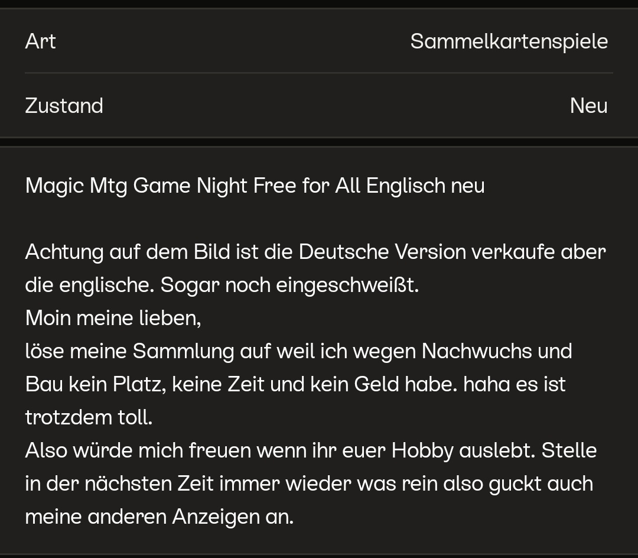Viewport: 638px width, 558px height.
Task: Select the 'Neu' condition value
Action: [588, 106]
